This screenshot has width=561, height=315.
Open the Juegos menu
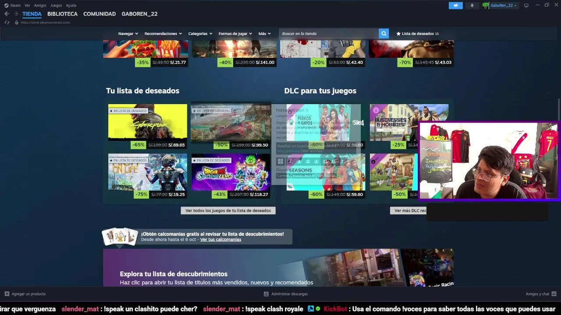click(56, 5)
